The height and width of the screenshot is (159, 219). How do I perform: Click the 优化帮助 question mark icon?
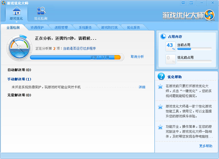[x=161, y=76]
